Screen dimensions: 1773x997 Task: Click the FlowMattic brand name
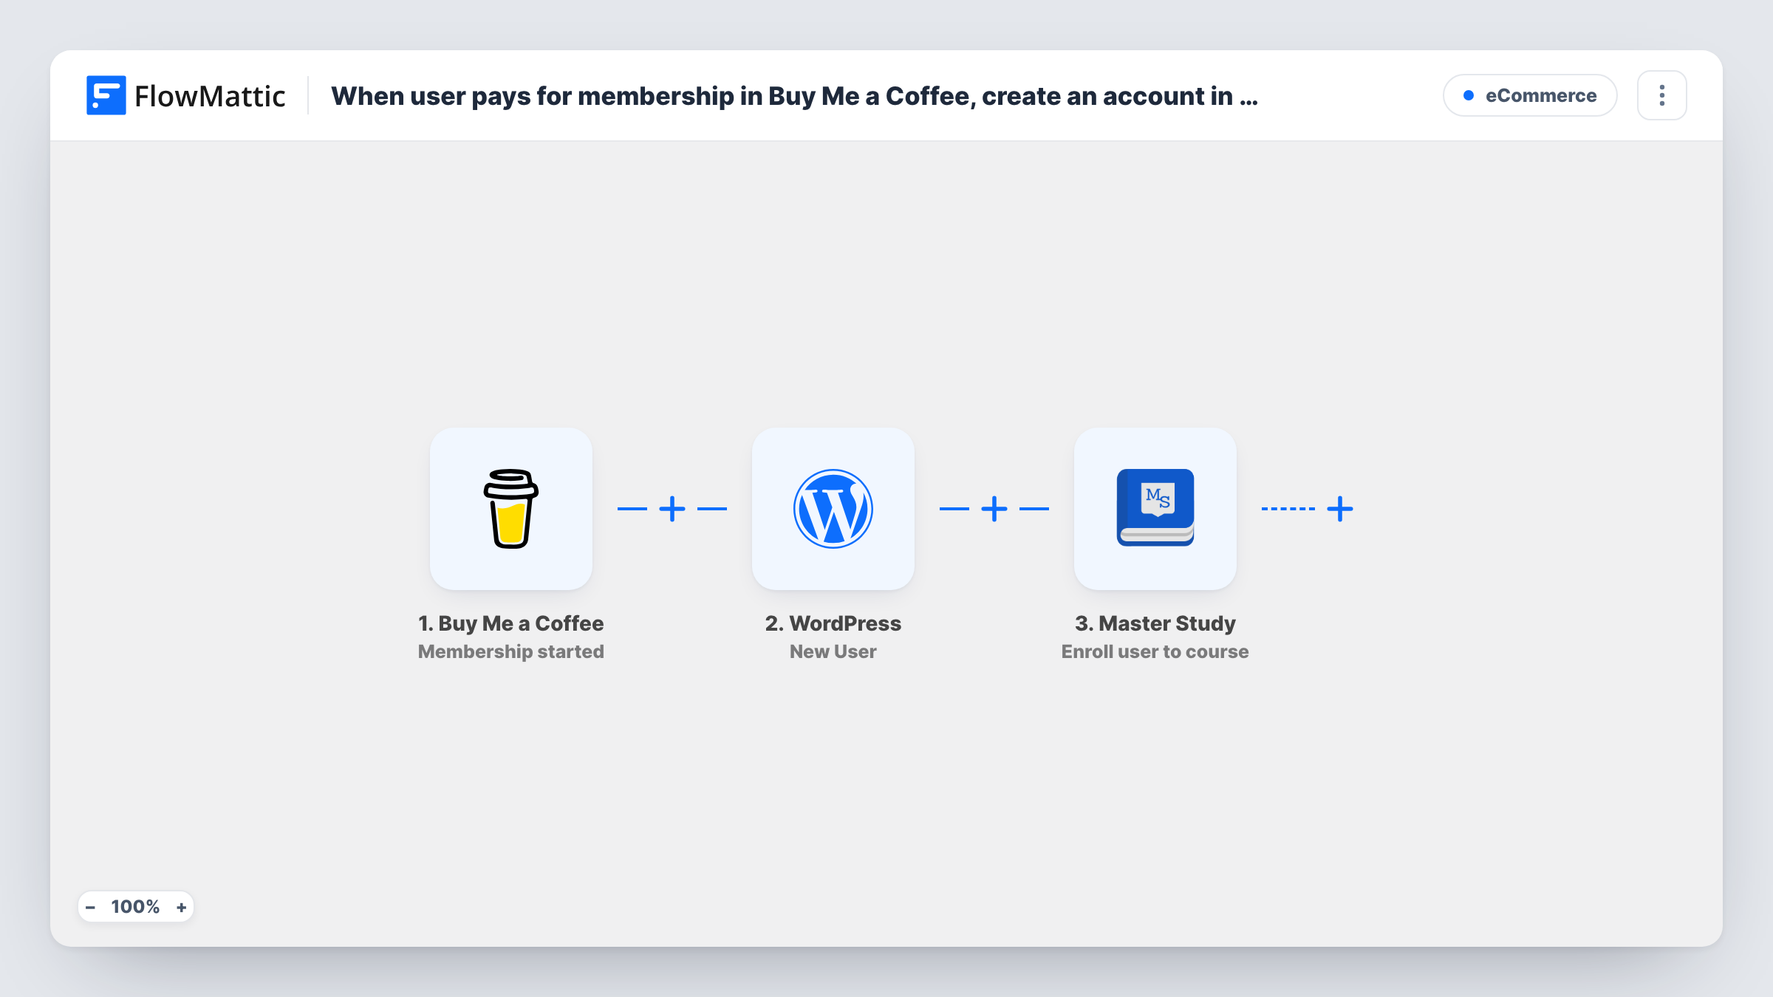(210, 96)
